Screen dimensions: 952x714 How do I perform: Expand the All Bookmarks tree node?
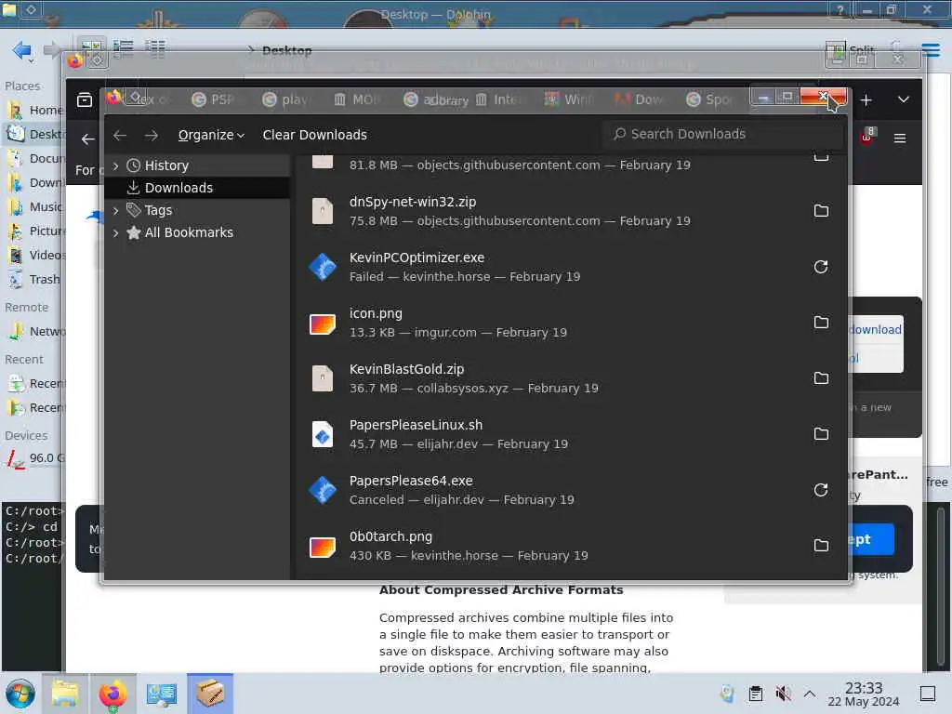[x=116, y=232]
